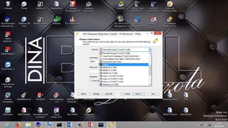Viewport: 228px width, 128px height.
Task: Choose Visual FoxPro Database (*.dbc) option
Action: click(124, 56)
